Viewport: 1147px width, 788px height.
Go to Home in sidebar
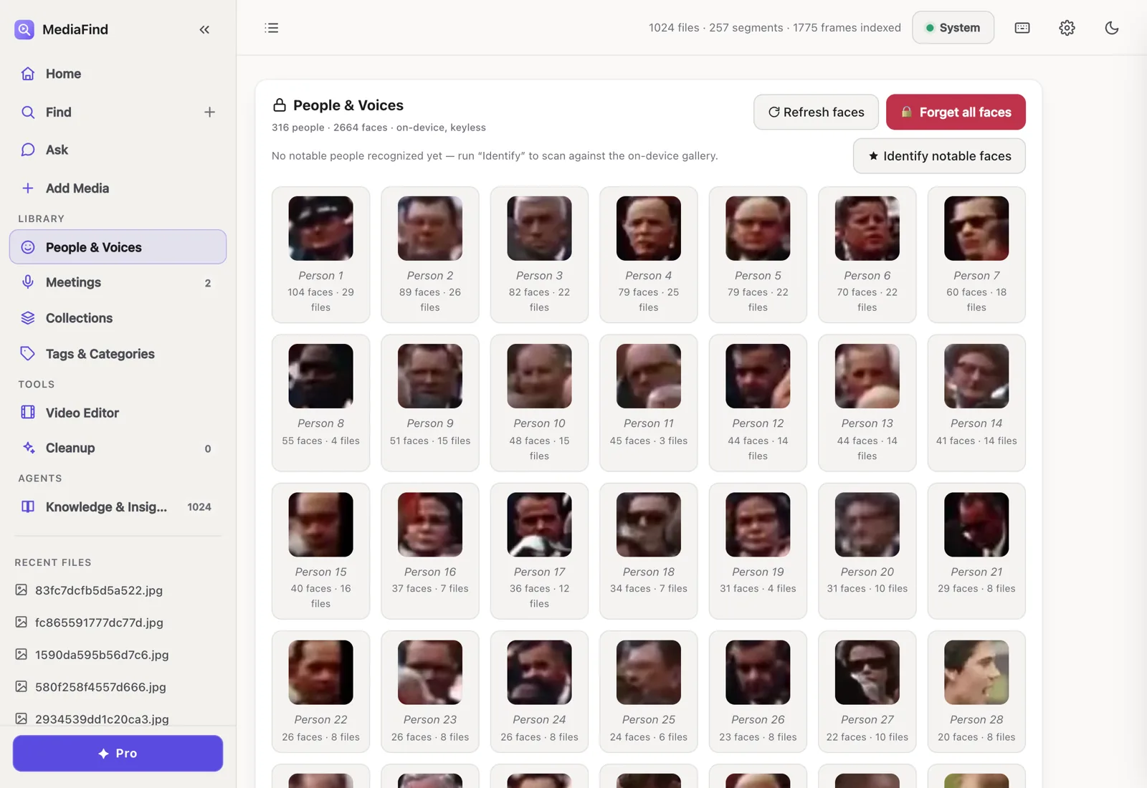[x=118, y=74]
